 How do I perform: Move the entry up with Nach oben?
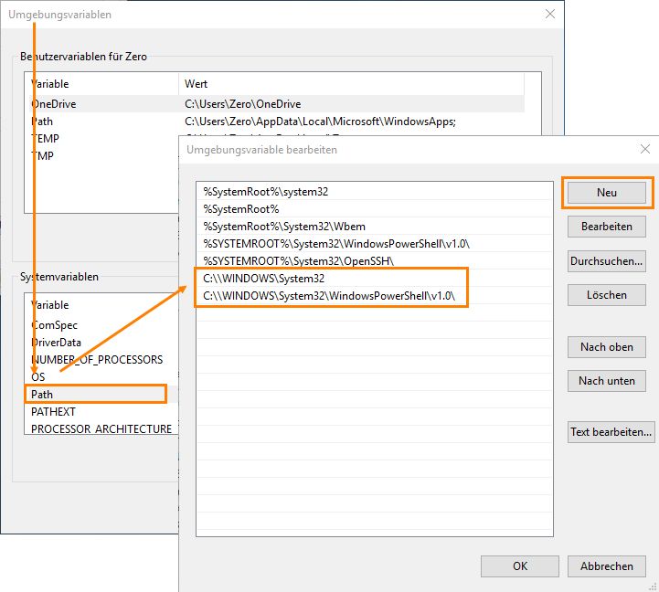[x=607, y=347]
